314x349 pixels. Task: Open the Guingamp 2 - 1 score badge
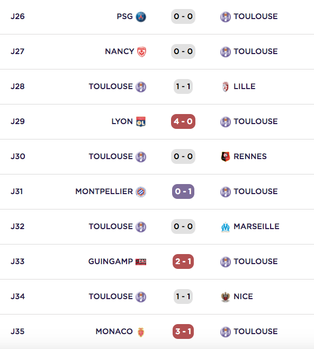pyautogui.click(x=183, y=261)
